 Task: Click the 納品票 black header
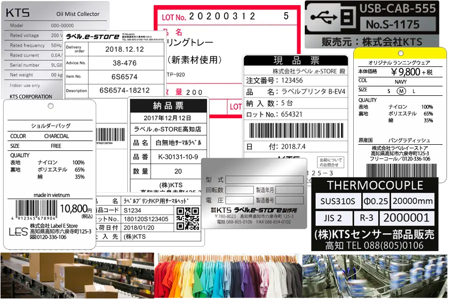[169, 106]
